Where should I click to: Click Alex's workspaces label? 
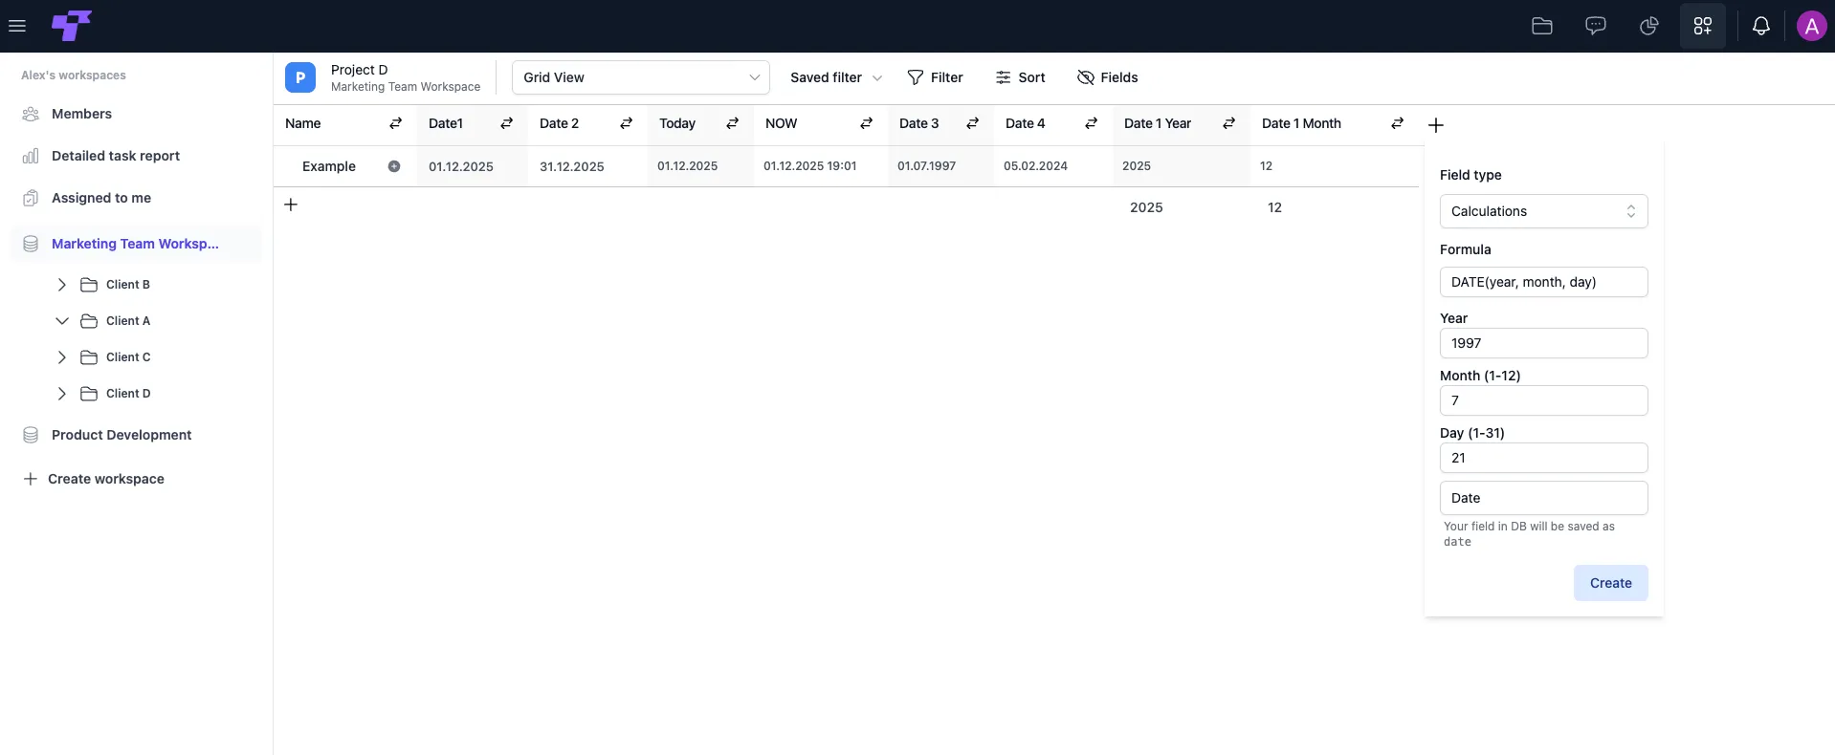click(74, 75)
